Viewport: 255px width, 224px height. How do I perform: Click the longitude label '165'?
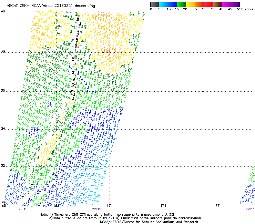tap(3, 206)
